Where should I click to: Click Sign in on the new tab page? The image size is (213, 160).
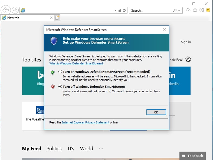[186, 42]
